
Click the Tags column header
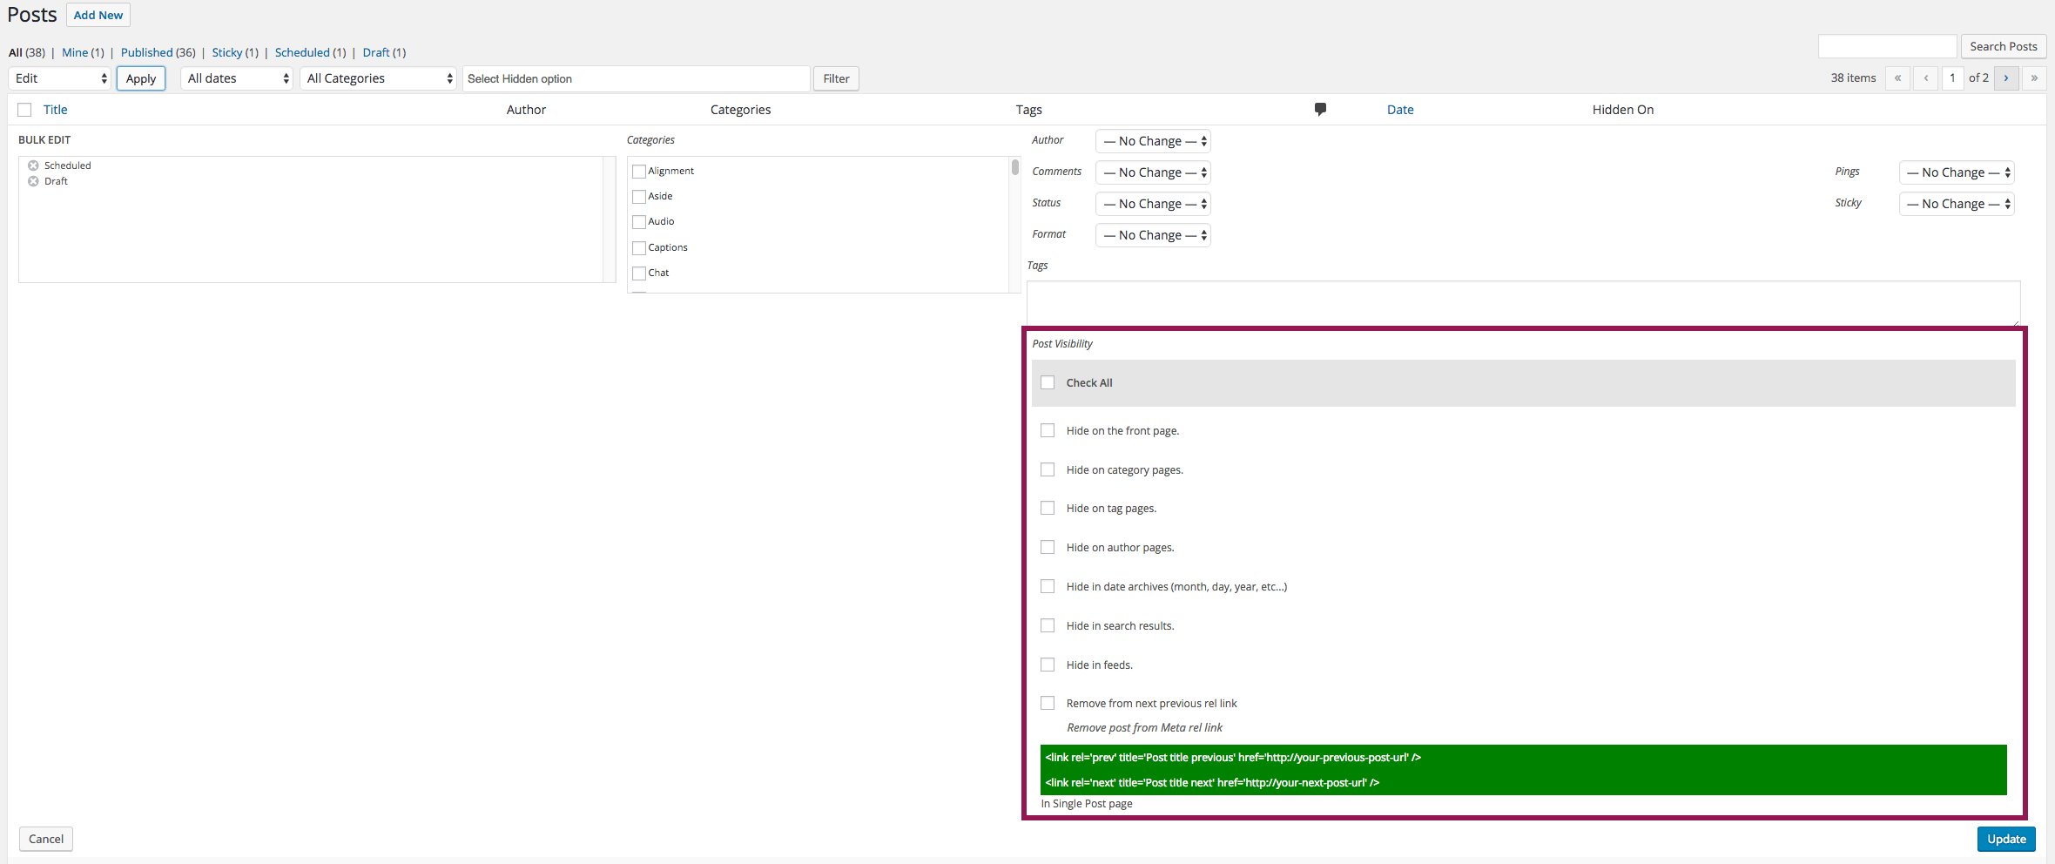pyautogui.click(x=1029, y=110)
